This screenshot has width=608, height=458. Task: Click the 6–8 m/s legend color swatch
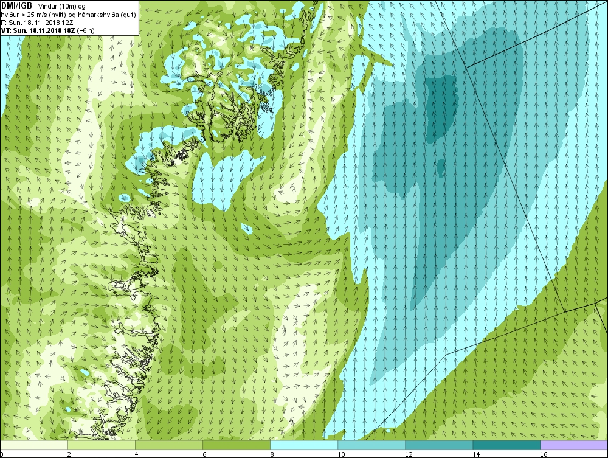[x=237, y=445]
